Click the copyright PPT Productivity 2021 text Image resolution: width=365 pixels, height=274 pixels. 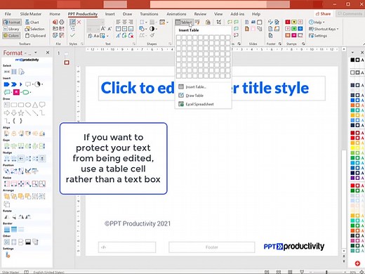(138, 223)
